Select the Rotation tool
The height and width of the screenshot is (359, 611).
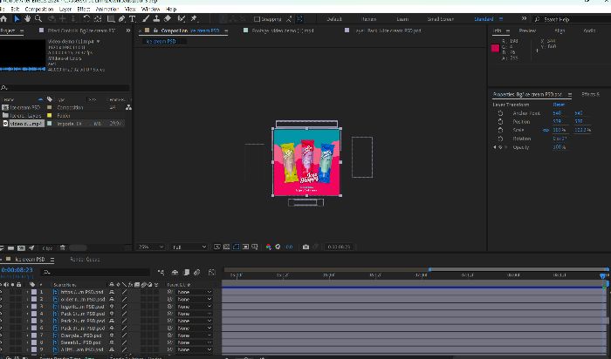[86, 18]
